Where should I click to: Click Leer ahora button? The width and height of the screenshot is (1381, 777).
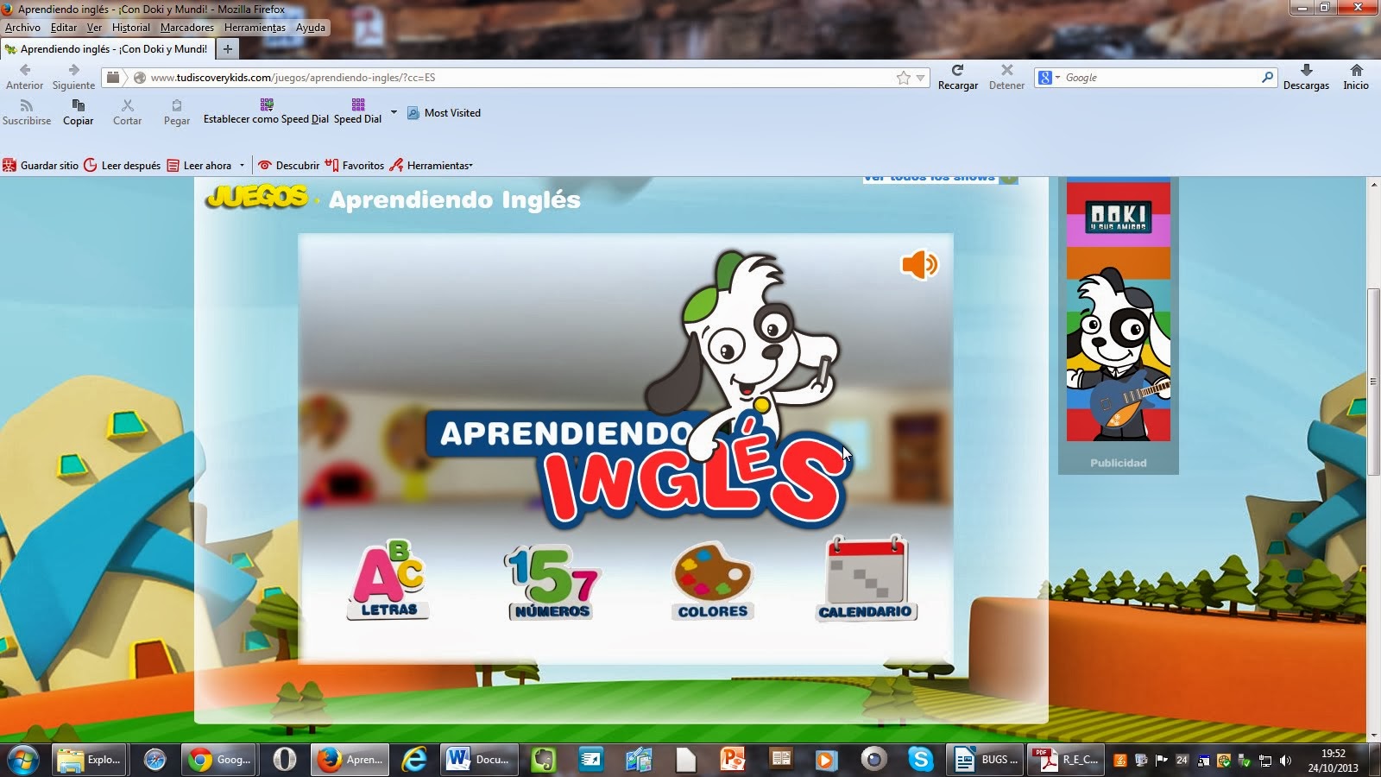click(199, 165)
